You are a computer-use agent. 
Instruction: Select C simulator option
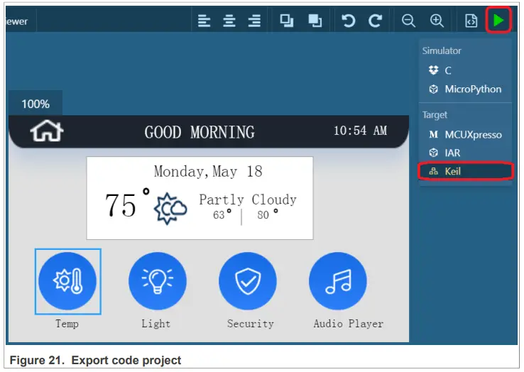465,70
